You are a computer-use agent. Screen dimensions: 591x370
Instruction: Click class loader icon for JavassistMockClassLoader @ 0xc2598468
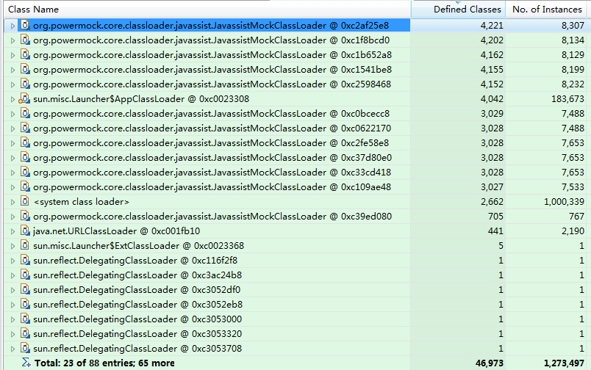pyautogui.click(x=25, y=84)
